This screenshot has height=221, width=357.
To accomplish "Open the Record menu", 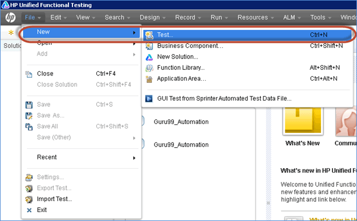I will [x=188, y=18].
